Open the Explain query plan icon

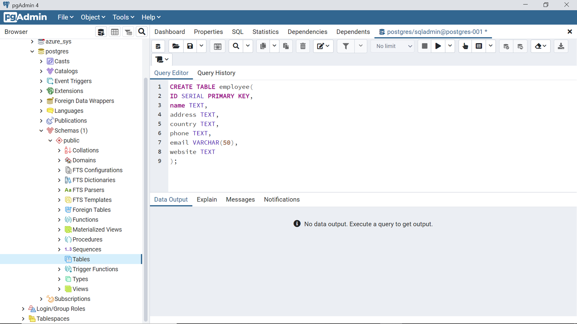pos(465,46)
